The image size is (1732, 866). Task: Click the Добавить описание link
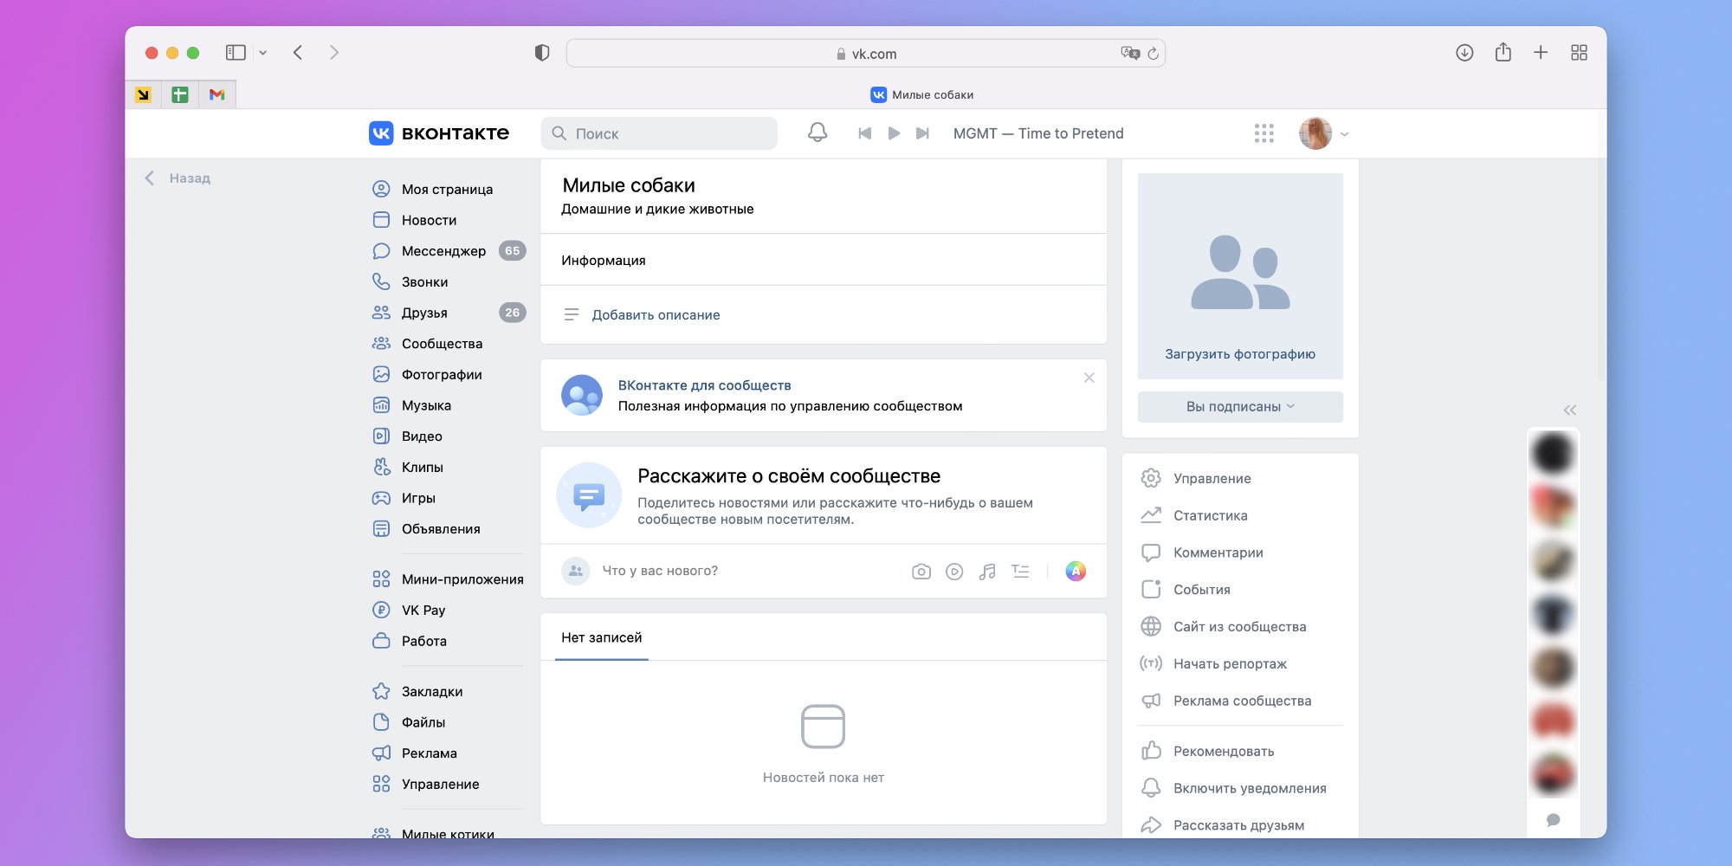point(656,315)
